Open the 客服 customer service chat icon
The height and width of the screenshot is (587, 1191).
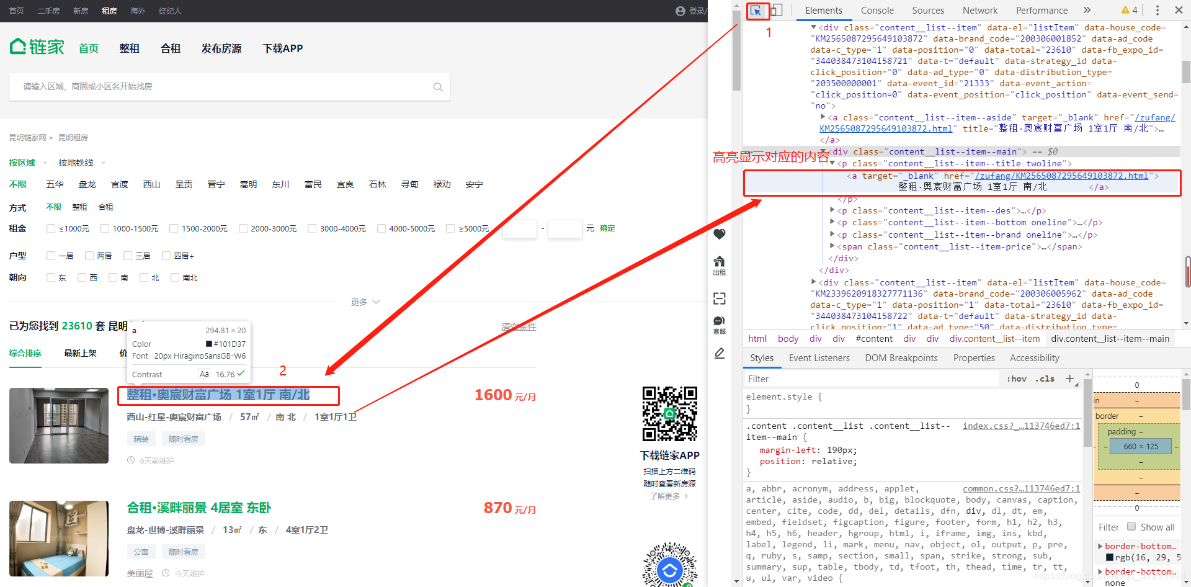pyautogui.click(x=719, y=321)
